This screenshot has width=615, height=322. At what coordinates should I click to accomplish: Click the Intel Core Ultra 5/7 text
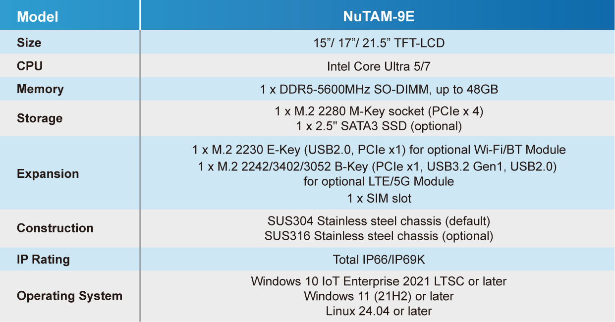(x=379, y=66)
